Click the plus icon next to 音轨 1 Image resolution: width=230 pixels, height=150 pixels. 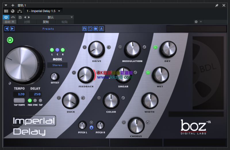click(x=13, y=5)
